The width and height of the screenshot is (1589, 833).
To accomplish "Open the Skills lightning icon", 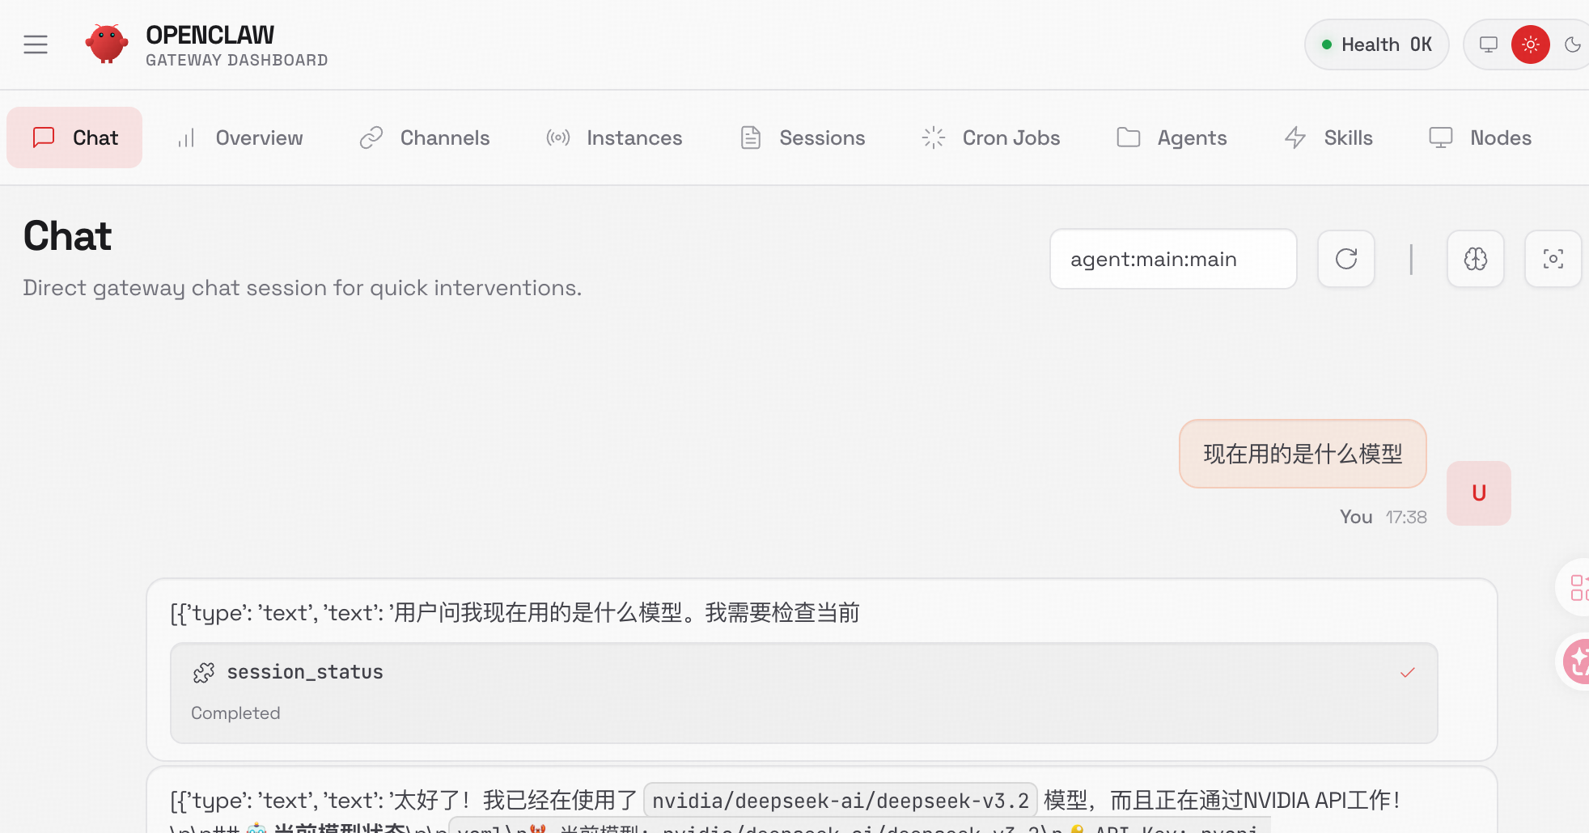I will (1295, 137).
